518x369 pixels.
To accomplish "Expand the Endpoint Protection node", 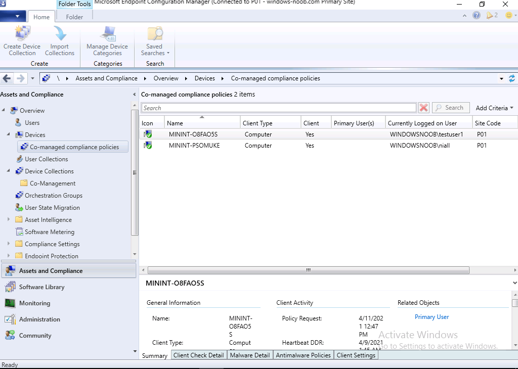I will pyautogui.click(x=9, y=255).
